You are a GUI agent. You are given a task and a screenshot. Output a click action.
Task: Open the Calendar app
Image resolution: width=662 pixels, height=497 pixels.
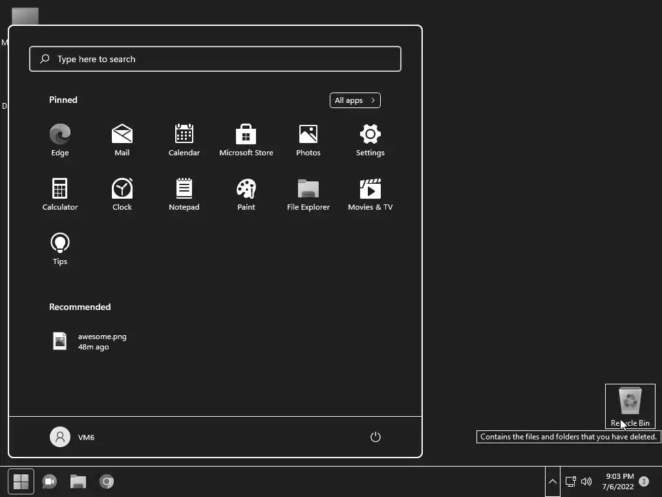[x=184, y=140]
